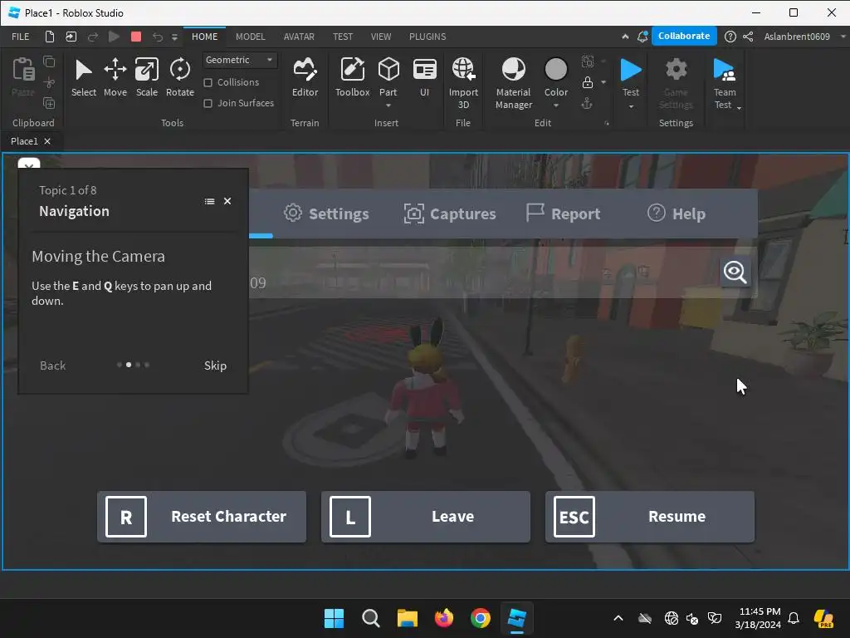The width and height of the screenshot is (850, 638).
Task: Open the in-game Settings tab
Action: [326, 213]
